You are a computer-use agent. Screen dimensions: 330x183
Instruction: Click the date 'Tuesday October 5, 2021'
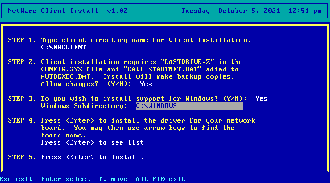(x=231, y=11)
